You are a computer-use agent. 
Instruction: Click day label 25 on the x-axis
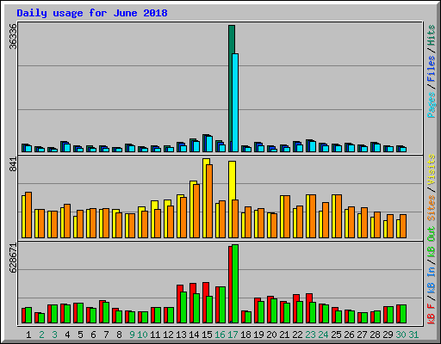pos(336,335)
